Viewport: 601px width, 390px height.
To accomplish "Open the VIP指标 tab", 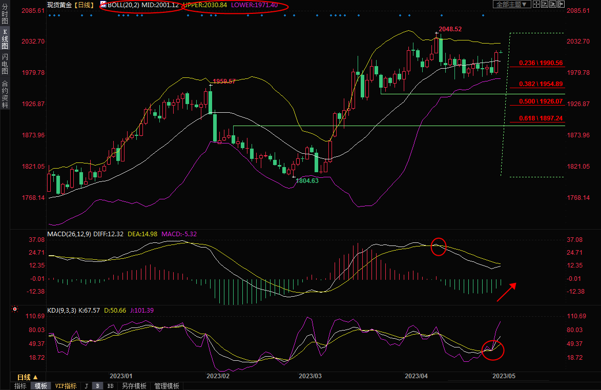I will (x=66, y=386).
